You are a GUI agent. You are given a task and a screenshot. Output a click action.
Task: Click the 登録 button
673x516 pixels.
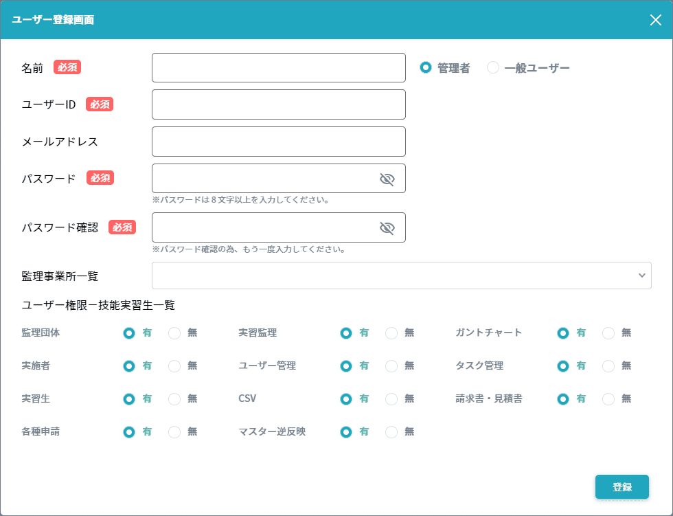(621, 486)
